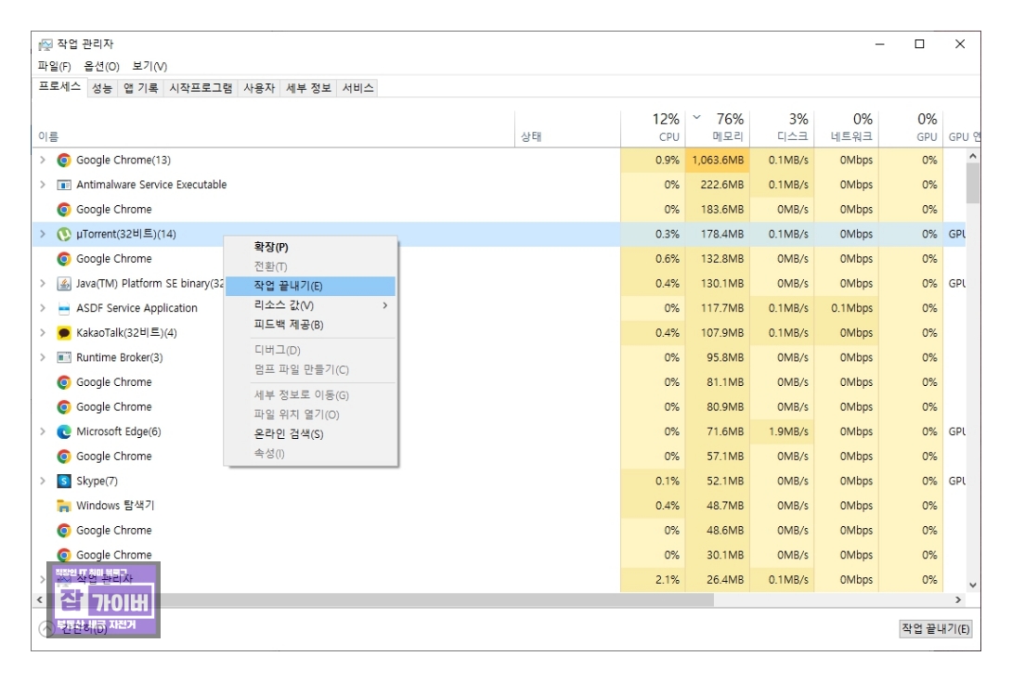Sort by the CPU column header

coord(653,128)
